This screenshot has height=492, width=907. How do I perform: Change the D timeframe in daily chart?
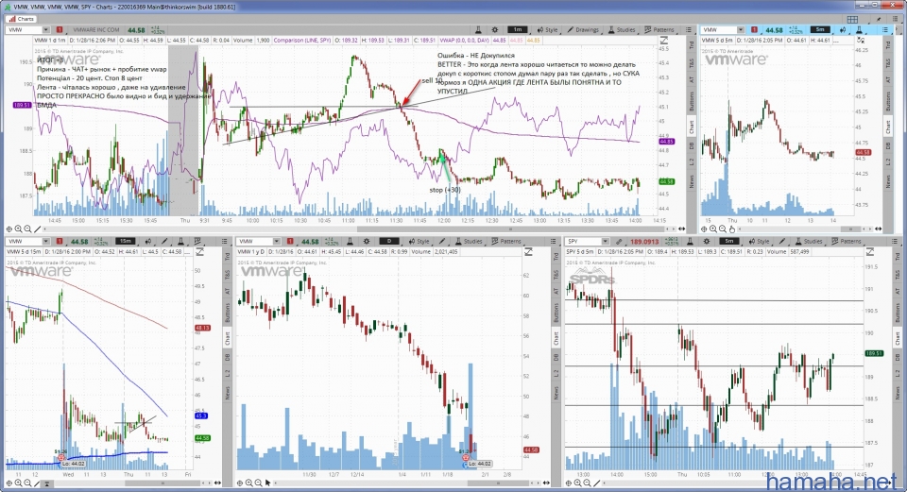[388, 242]
